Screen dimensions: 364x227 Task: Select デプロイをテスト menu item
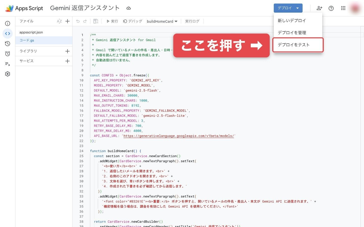[x=298, y=45]
